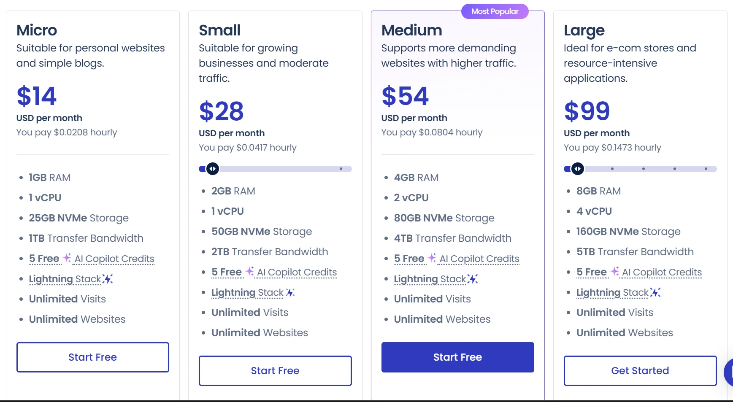Select last stop on Small plan slider
Image resolution: width=733 pixels, height=402 pixels.
tap(341, 169)
